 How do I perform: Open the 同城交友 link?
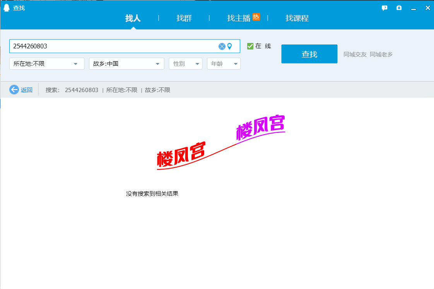[x=355, y=55]
